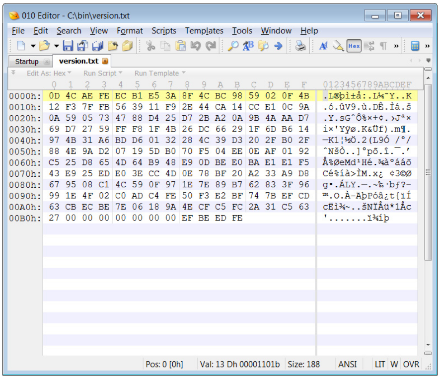Toggle the word wrap icon
The image size is (441, 377).
pyautogui.click(x=368, y=46)
